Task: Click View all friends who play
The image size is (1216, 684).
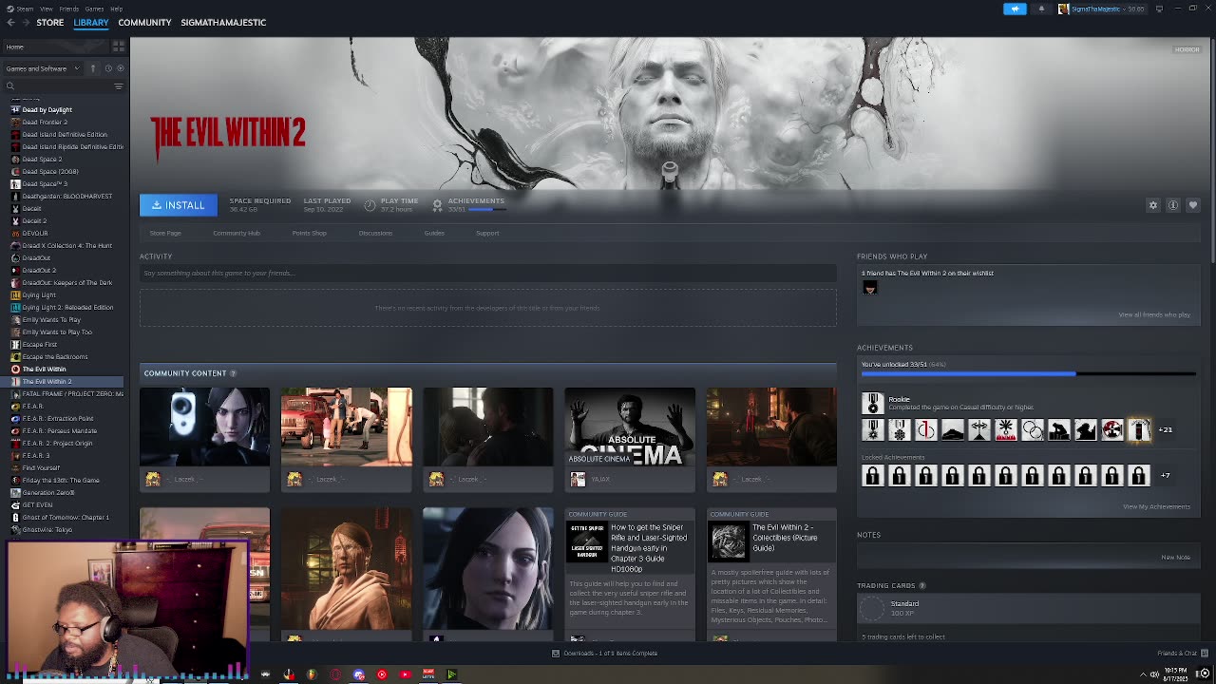Action: tap(1154, 314)
